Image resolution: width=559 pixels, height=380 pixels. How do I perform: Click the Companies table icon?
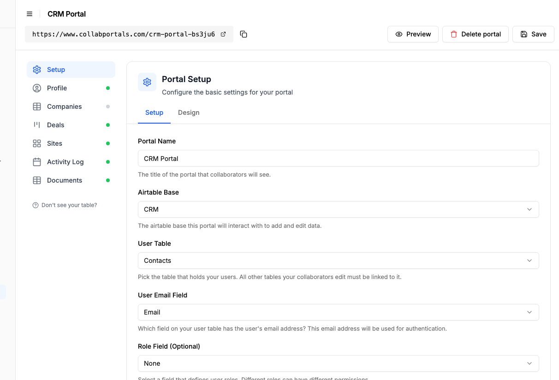tap(37, 107)
